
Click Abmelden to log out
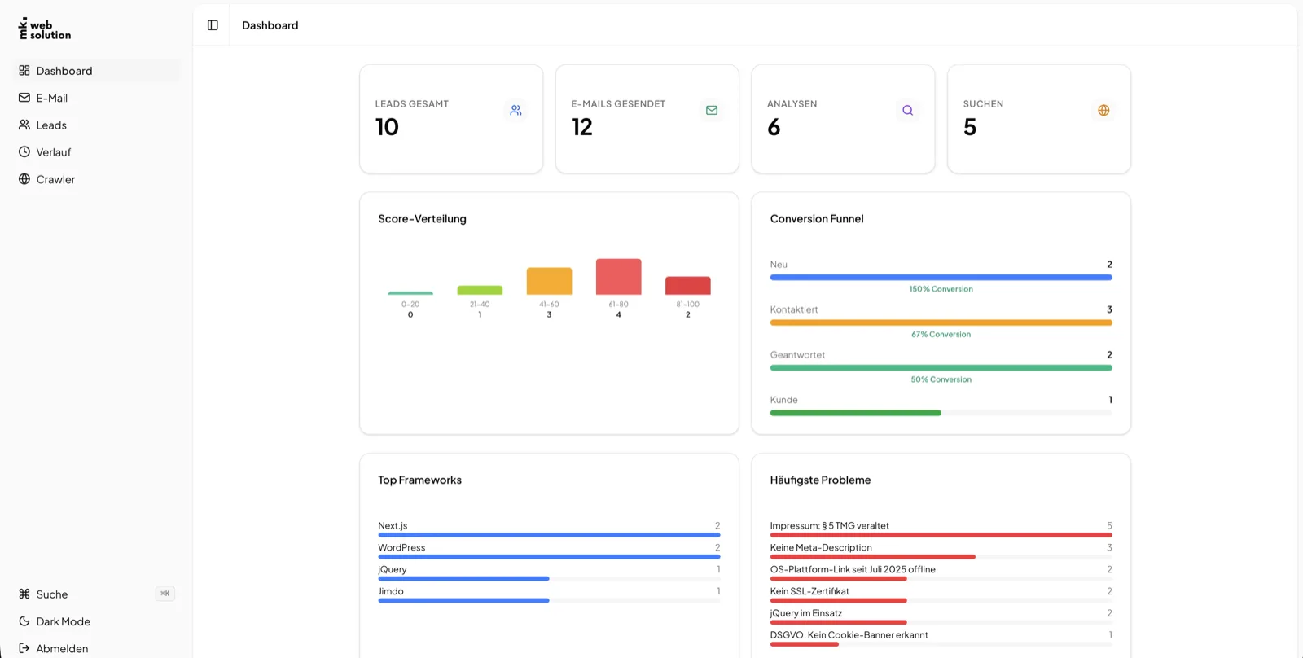[98, 648]
